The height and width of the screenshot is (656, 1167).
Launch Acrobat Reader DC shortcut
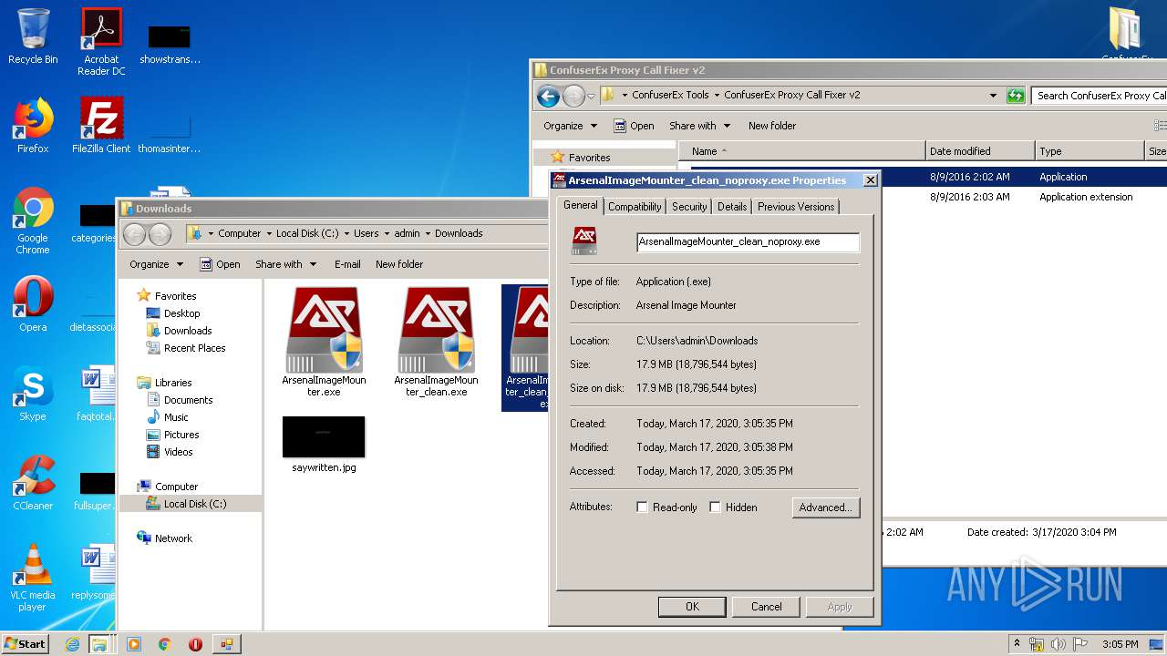pos(101,42)
